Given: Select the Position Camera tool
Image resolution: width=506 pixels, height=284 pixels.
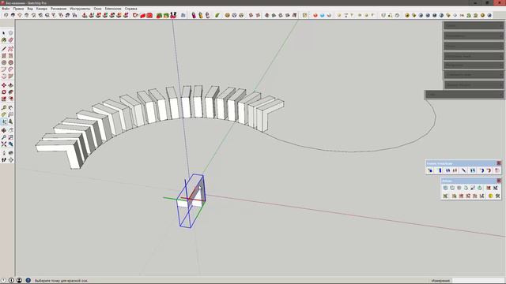Looking at the screenshot, I should [4, 153].
